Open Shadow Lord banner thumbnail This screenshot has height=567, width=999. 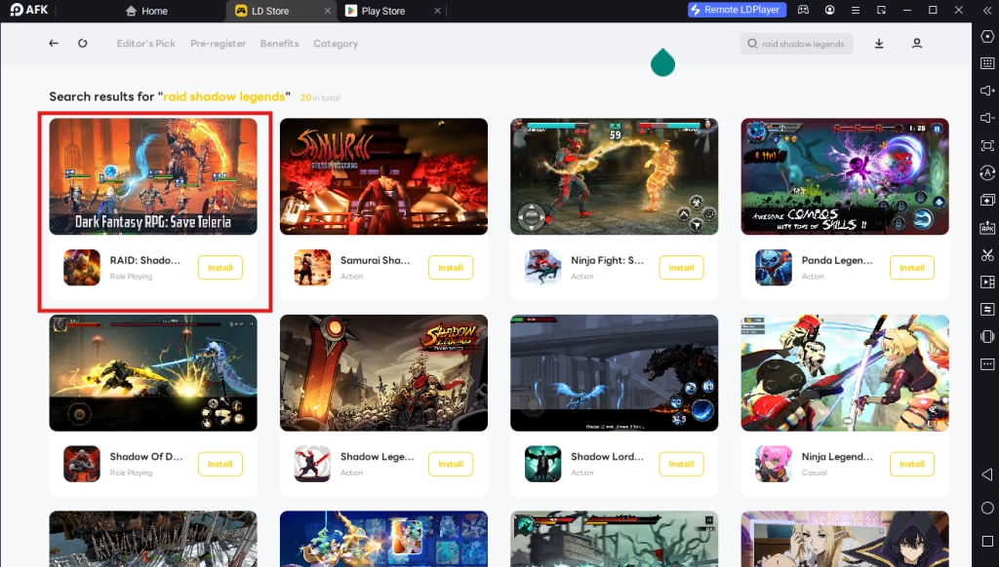click(x=615, y=373)
